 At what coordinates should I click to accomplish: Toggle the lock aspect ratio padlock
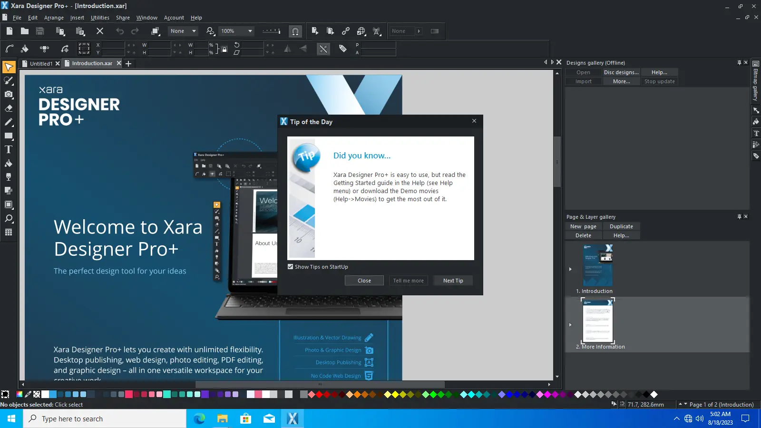(x=224, y=49)
